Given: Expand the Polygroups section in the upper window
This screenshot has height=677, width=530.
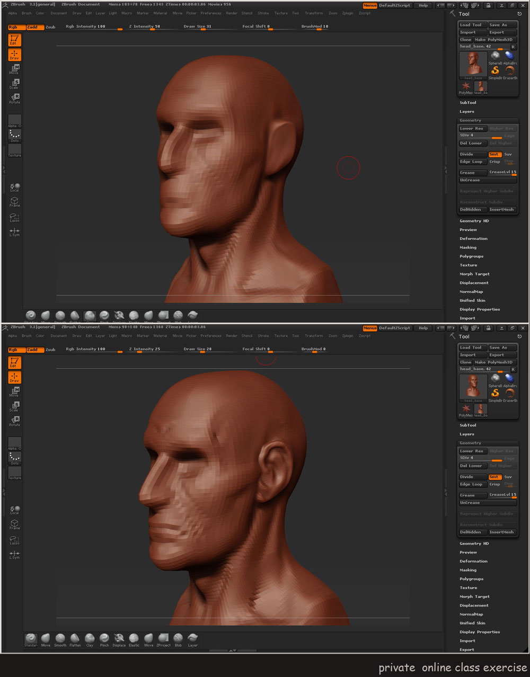Looking at the screenshot, I should 471,256.
